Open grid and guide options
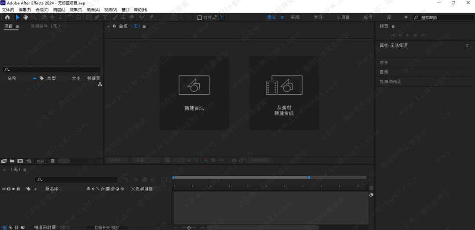 click(x=196, y=160)
